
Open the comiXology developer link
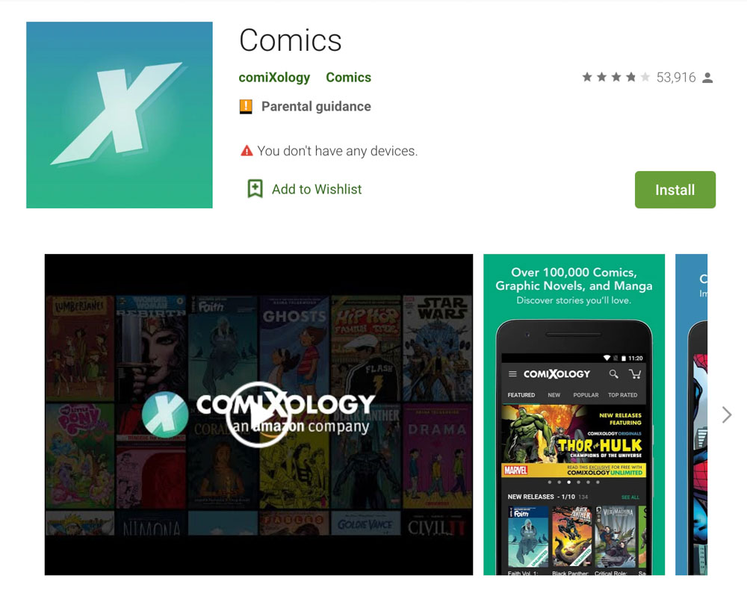tap(274, 77)
